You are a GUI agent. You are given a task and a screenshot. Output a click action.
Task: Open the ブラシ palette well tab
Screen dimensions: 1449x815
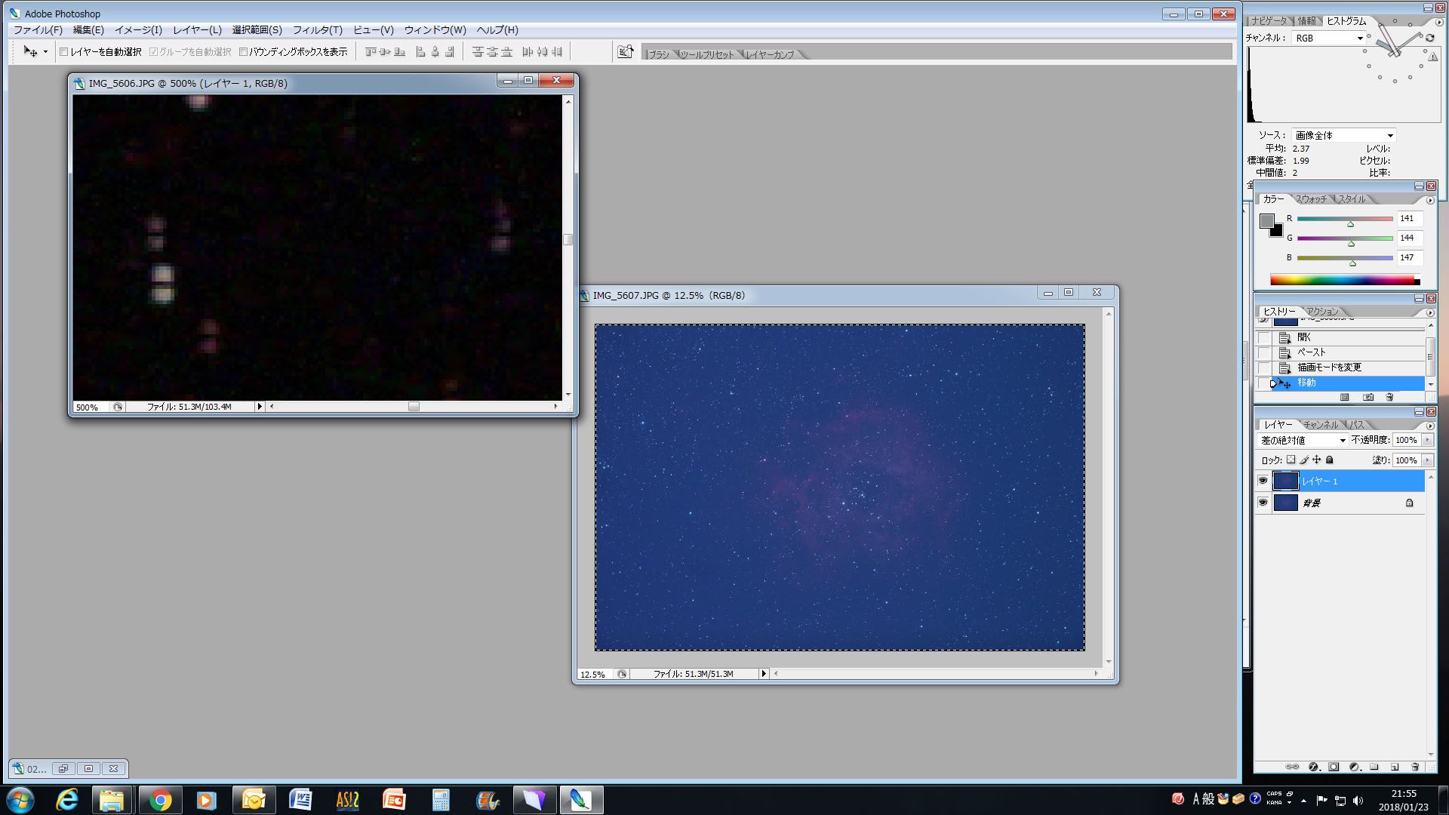(658, 54)
